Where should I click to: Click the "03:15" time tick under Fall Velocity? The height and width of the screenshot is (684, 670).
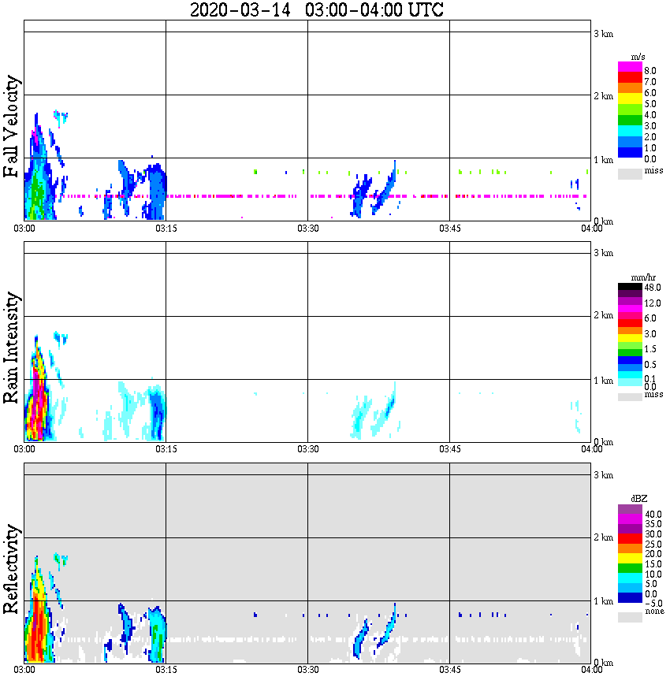tap(166, 229)
